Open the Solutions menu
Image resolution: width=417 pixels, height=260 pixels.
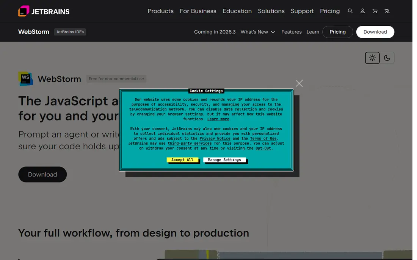271,11
